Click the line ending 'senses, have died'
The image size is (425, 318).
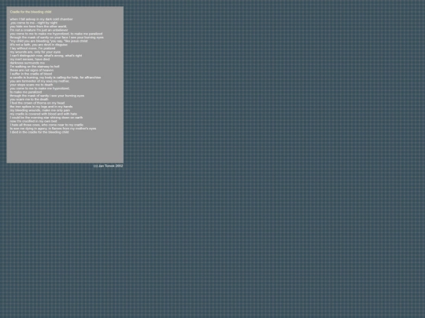coord(30,59)
